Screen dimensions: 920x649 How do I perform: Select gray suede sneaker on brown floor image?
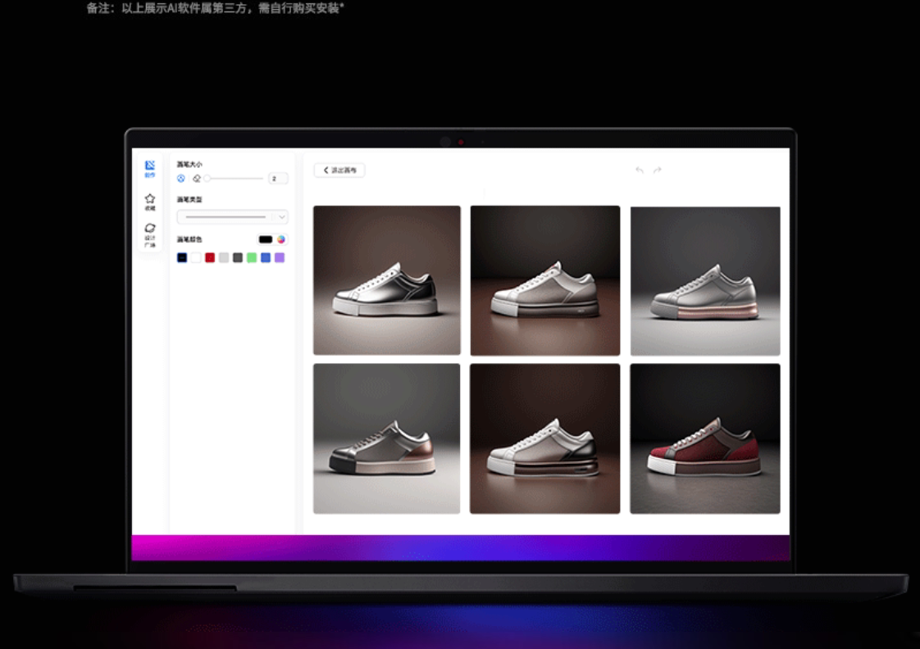545,280
